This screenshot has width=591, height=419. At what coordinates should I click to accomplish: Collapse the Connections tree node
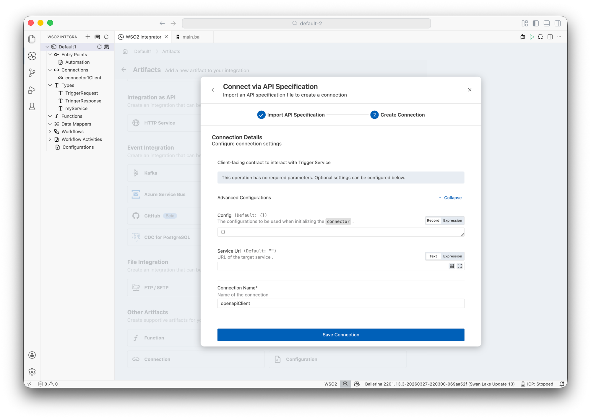tap(50, 70)
